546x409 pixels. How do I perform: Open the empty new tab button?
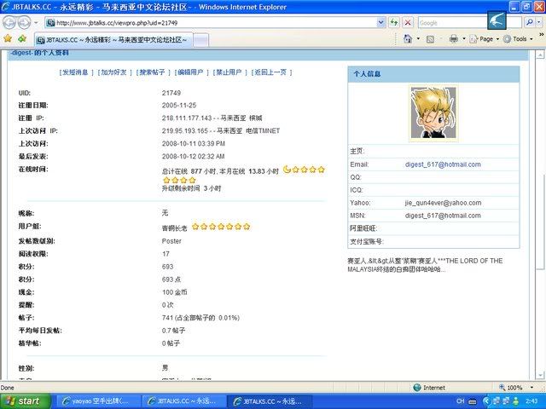[201, 40]
